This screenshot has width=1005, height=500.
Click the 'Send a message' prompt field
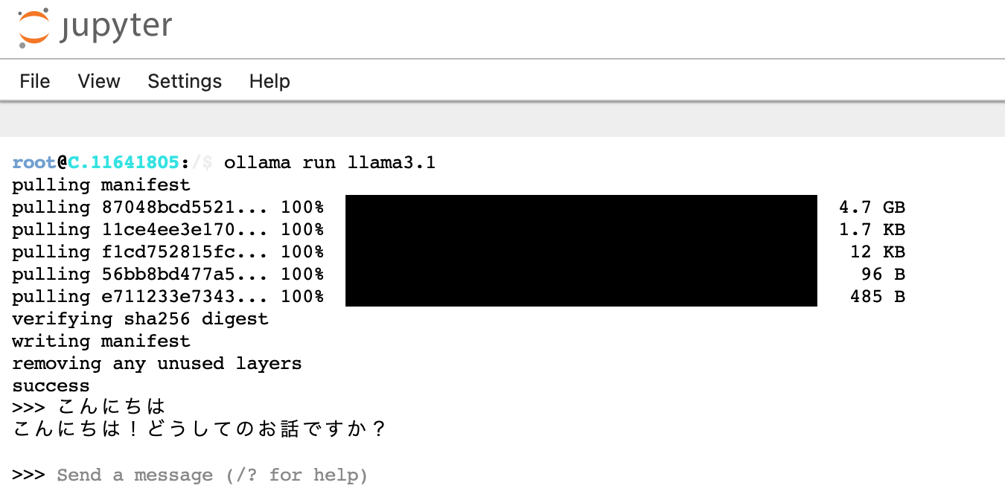[x=212, y=475]
